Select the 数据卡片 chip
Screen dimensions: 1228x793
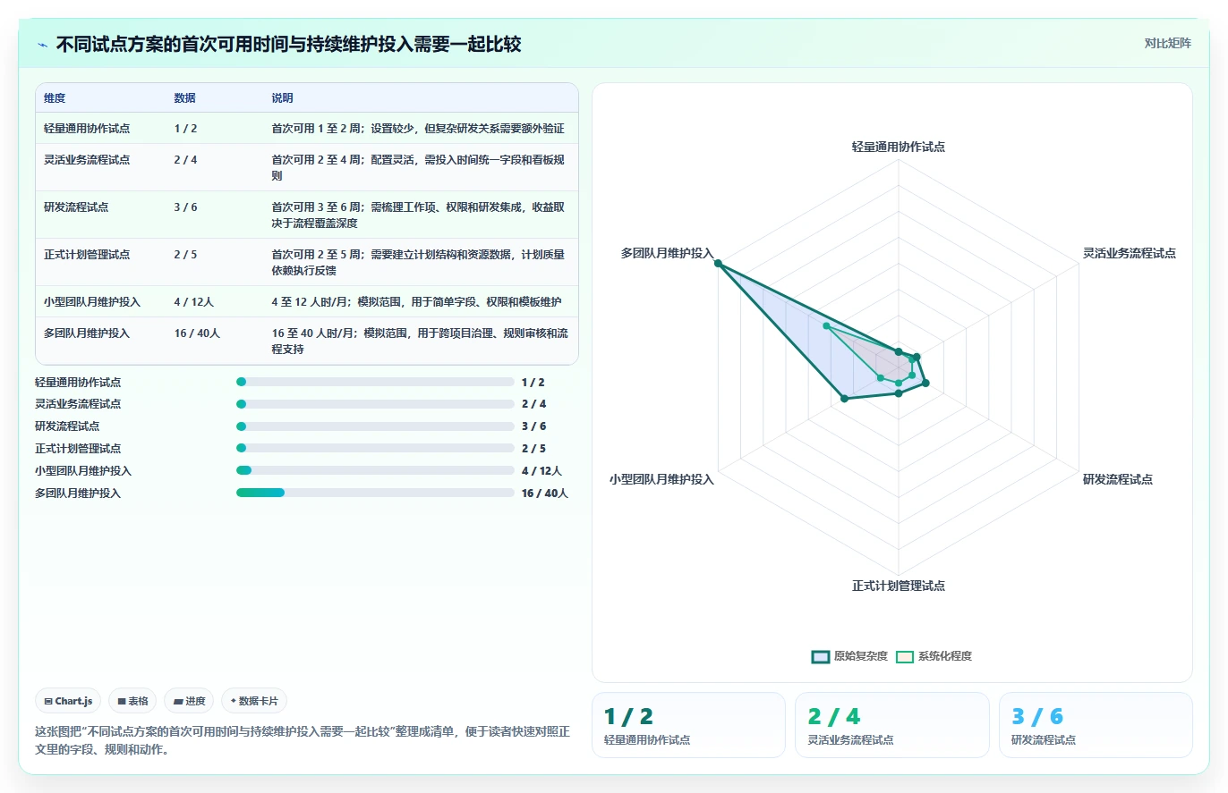coord(254,701)
